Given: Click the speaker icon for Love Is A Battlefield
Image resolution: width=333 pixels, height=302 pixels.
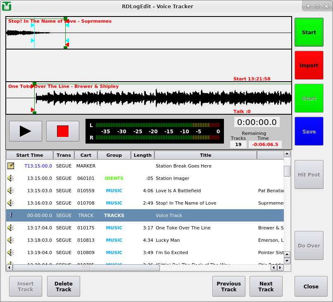Looking at the screenshot, I should point(11,191).
